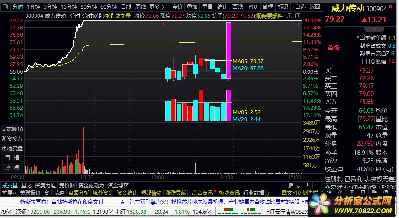
Task: Open F10 company info
Action: pyautogui.click(x=253, y=7)
